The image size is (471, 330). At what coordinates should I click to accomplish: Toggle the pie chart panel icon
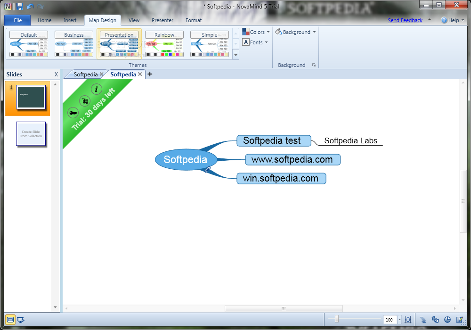[x=447, y=320]
